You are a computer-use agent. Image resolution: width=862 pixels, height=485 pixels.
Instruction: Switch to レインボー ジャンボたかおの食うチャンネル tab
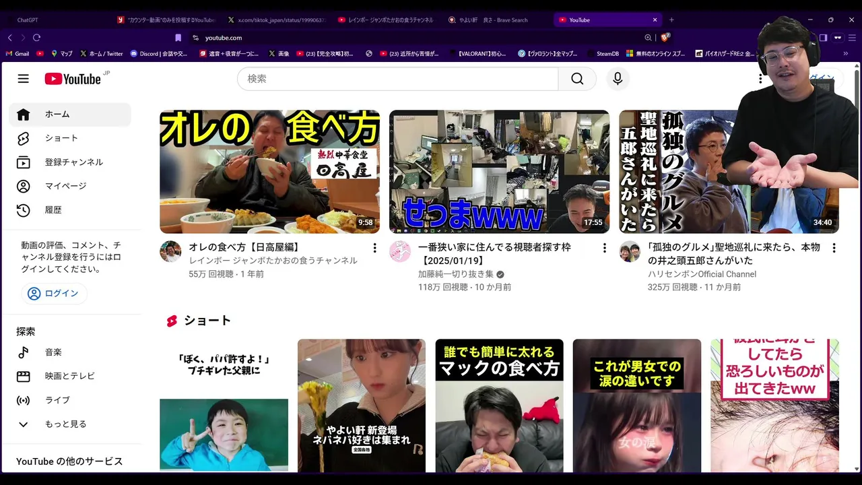click(386, 20)
